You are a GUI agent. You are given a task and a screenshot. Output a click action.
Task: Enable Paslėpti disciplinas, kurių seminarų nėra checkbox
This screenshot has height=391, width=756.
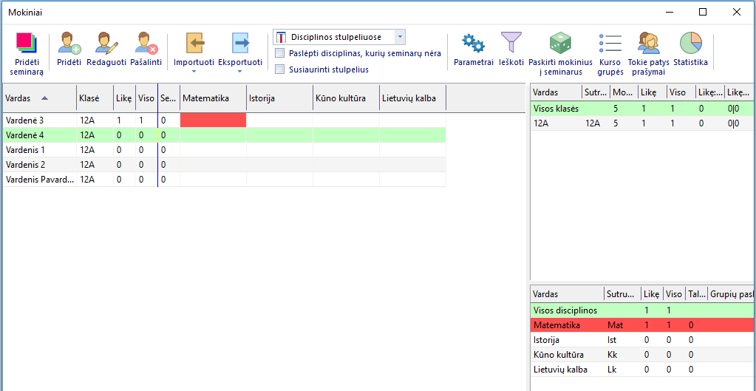(x=280, y=53)
